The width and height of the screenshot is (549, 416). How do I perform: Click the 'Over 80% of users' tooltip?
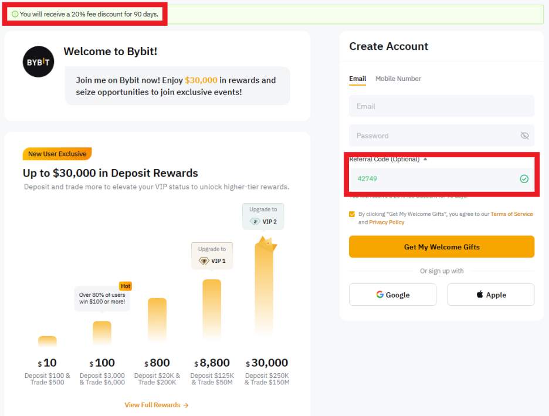point(102,298)
